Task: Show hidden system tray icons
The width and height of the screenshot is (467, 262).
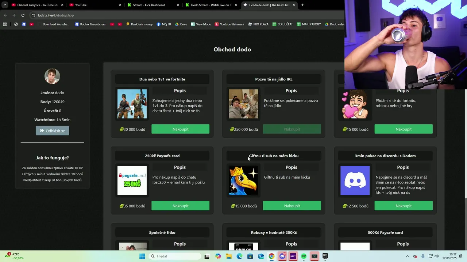Action: [x=407, y=256]
